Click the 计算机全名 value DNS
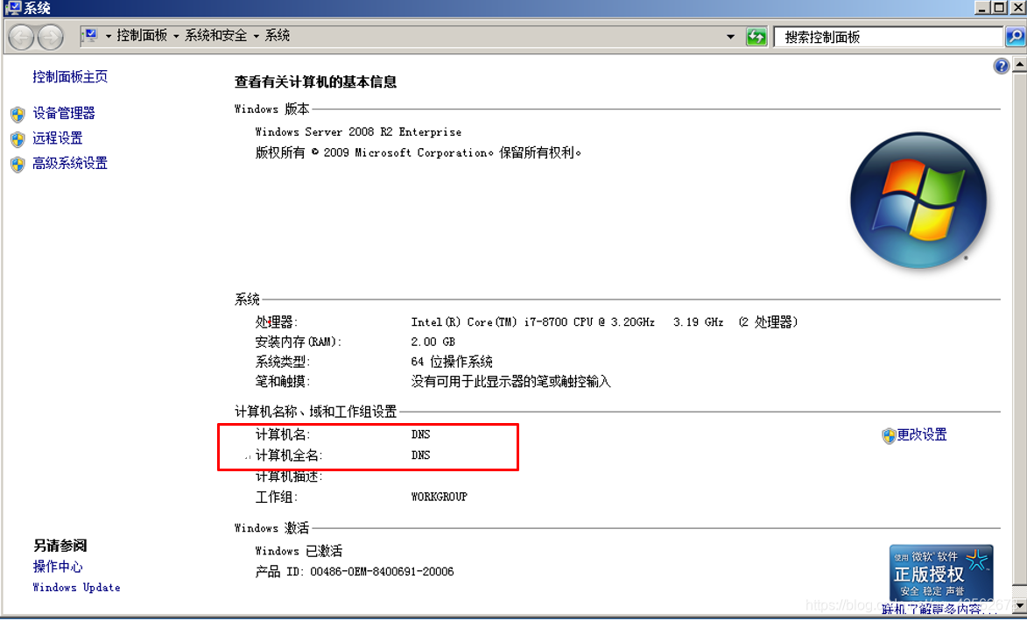1027x621 pixels. pos(420,455)
